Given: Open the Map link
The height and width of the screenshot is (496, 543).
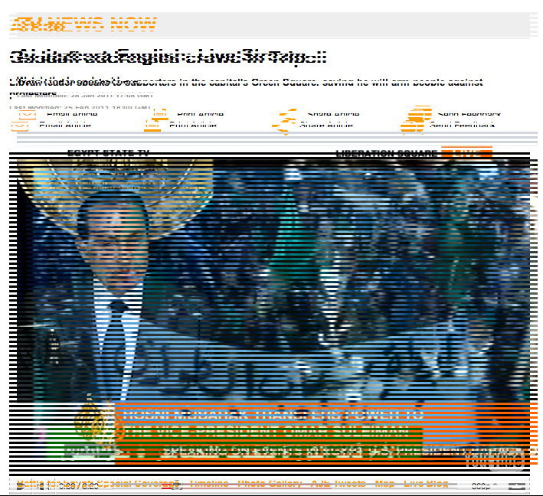Looking at the screenshot, I should (x=384, y=483).
